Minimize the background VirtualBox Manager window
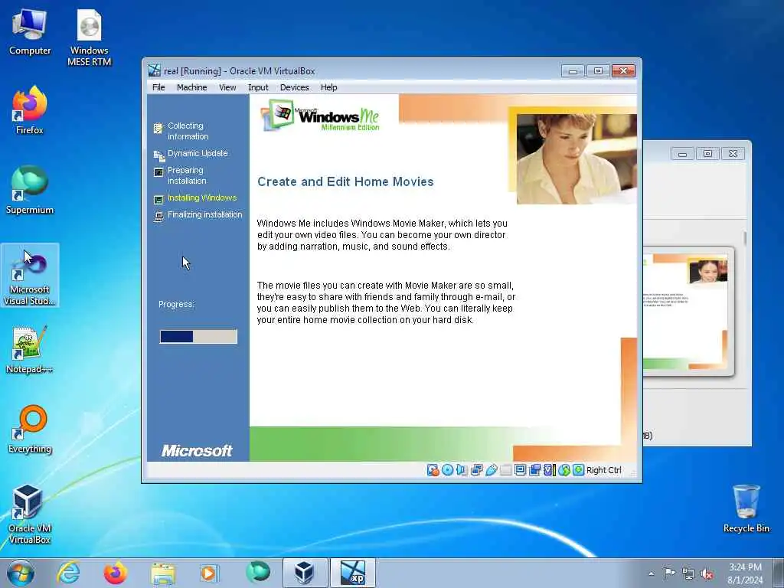This screenshot has width=784, height=588. click(x=682, y=154)
